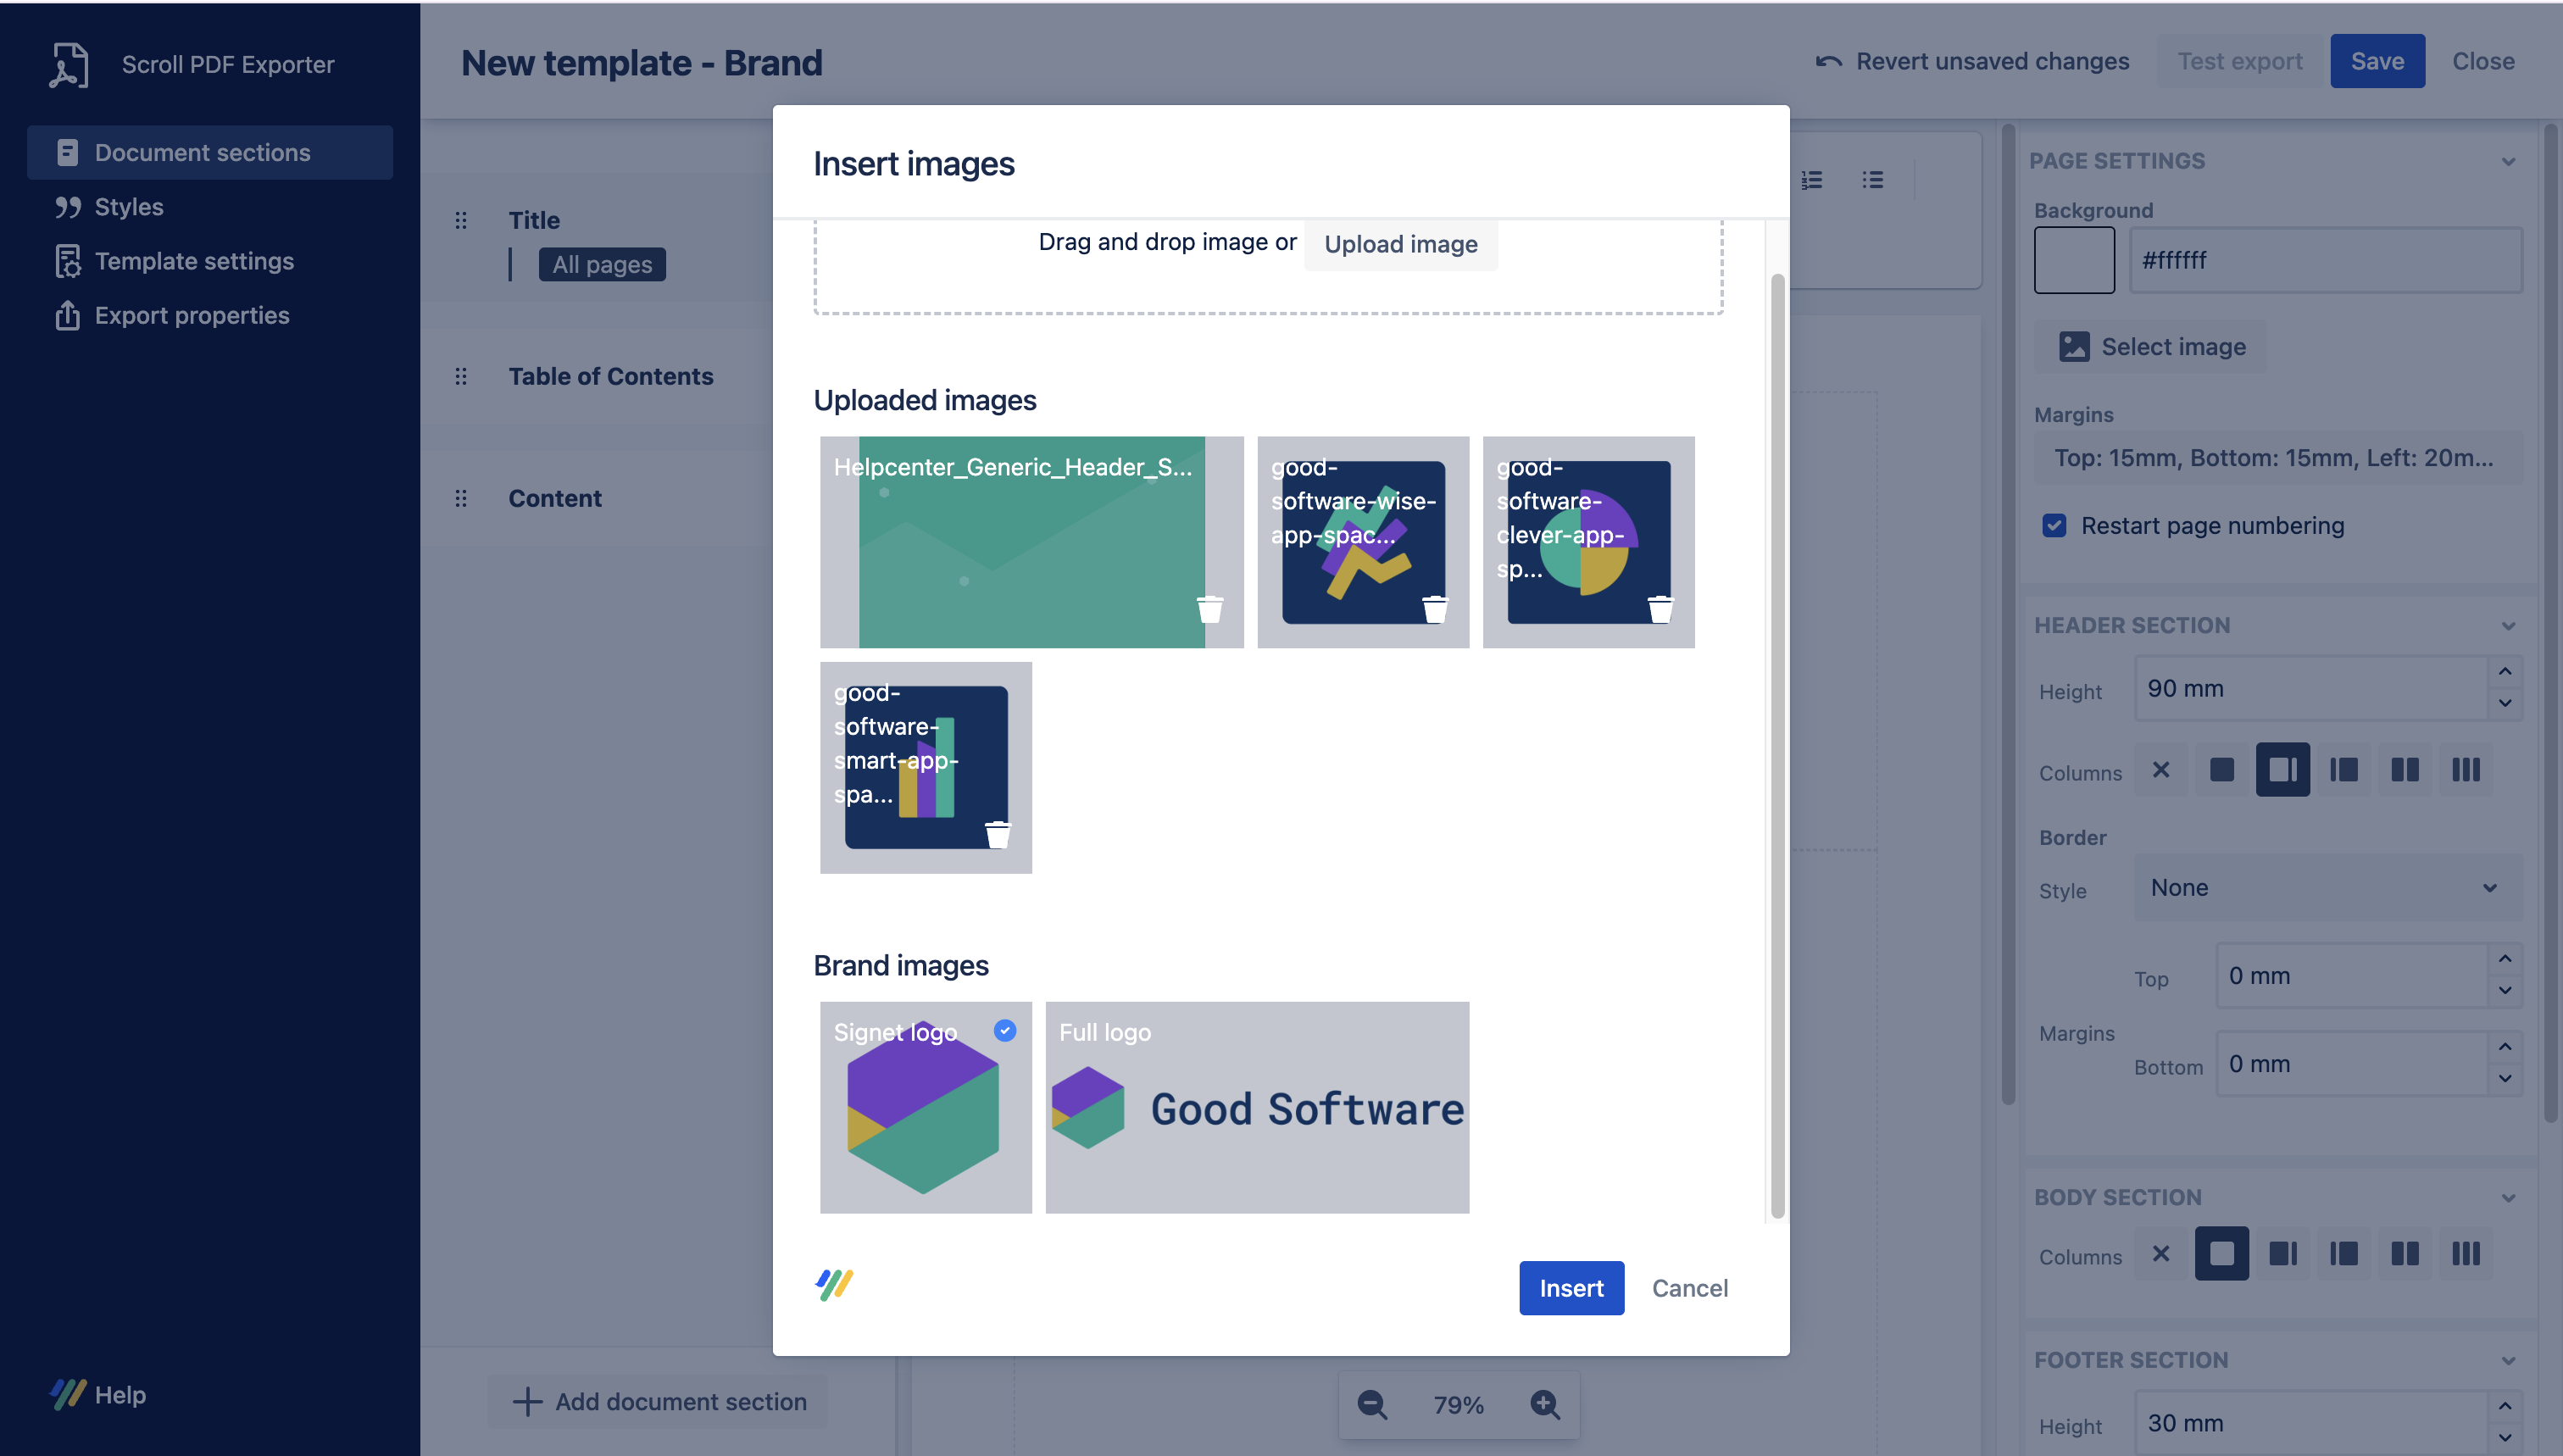Open Styles in the sidebar
Image resolution: width=2563 pixels, height=1456 pixels.
point(128,207)
